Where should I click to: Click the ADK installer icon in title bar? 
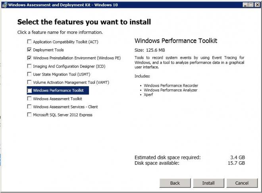click(5, 5)
